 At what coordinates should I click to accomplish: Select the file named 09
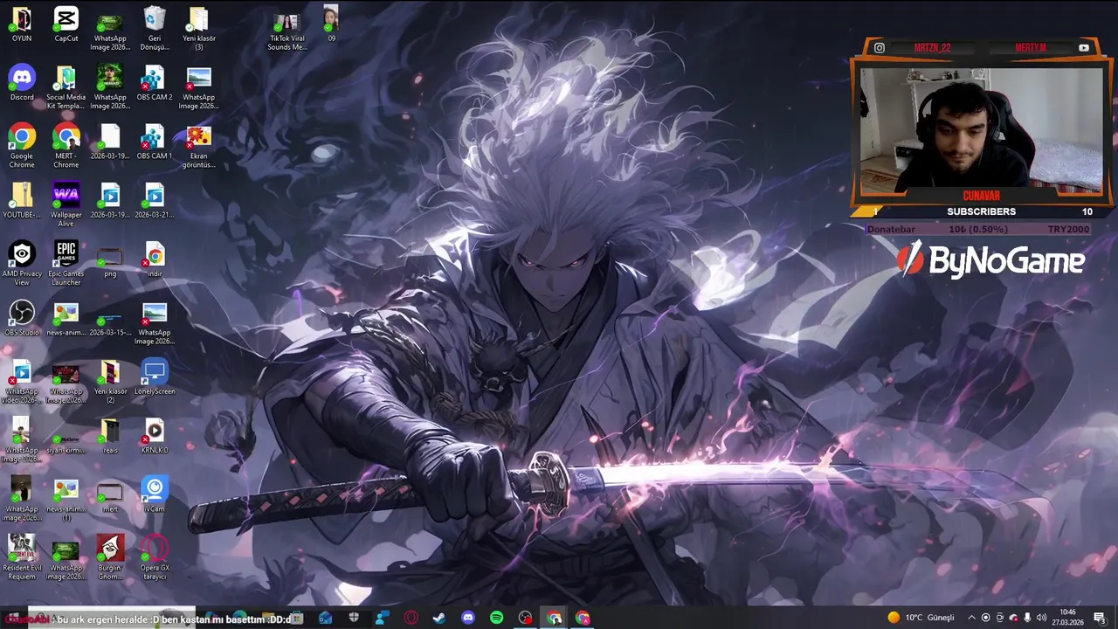click(331, 24)
